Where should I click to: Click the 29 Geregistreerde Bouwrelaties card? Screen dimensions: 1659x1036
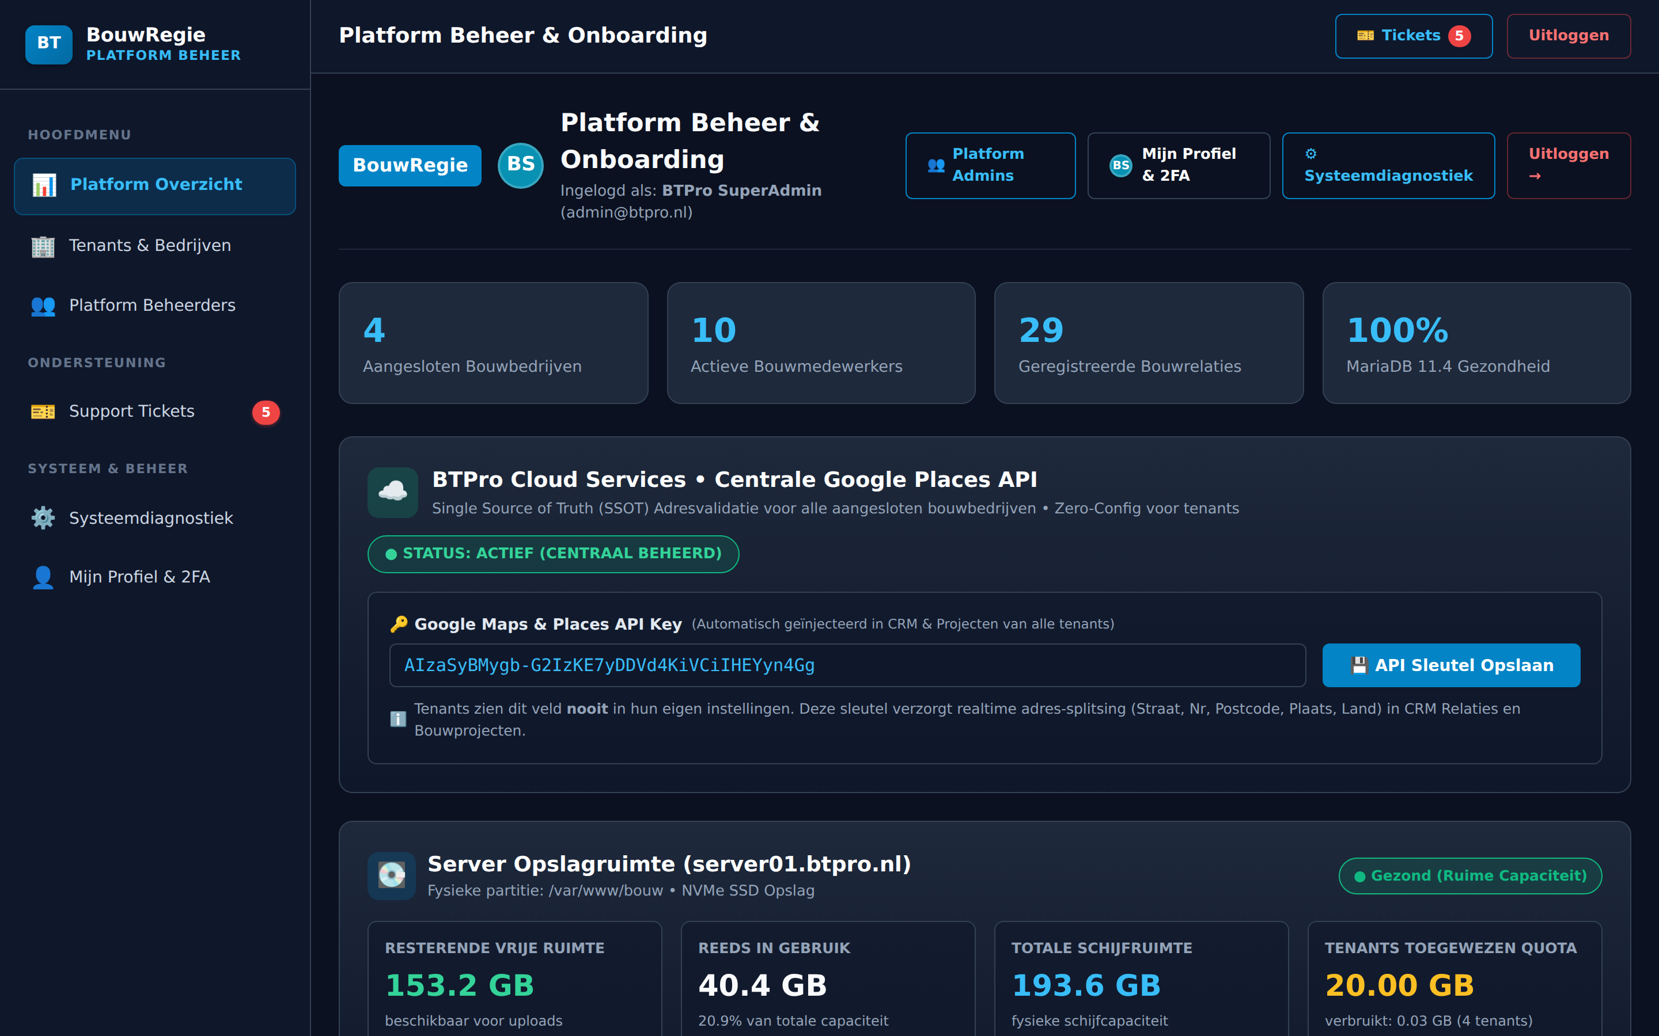[x=1148, y=342]
